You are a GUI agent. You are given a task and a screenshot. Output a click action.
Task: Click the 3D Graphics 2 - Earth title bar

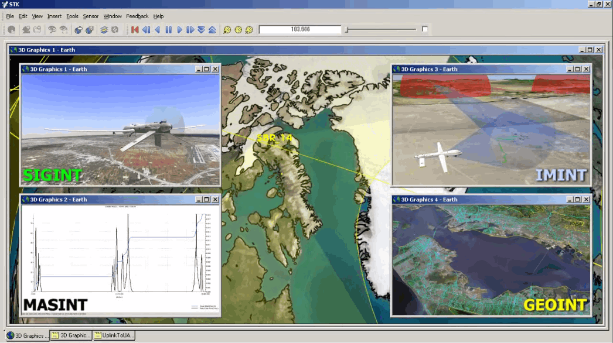pyautogui.click(x=120, y=200)
